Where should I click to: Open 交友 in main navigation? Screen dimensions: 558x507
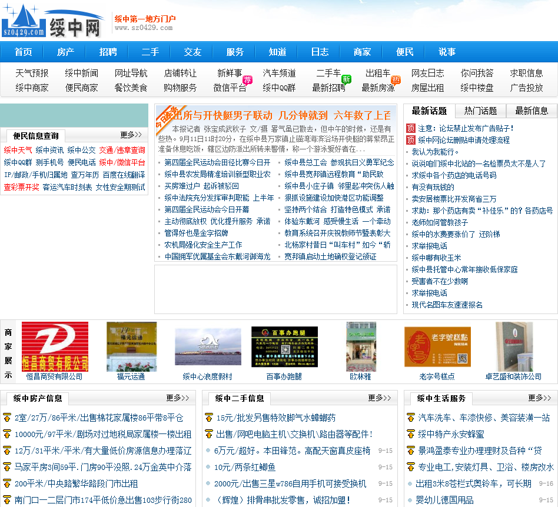click(x=193, y=52)
